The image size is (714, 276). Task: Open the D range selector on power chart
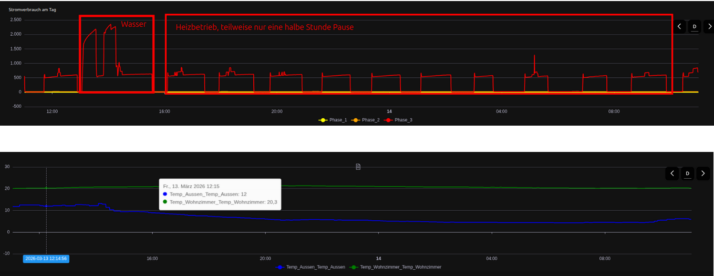(x=694, y=26)
